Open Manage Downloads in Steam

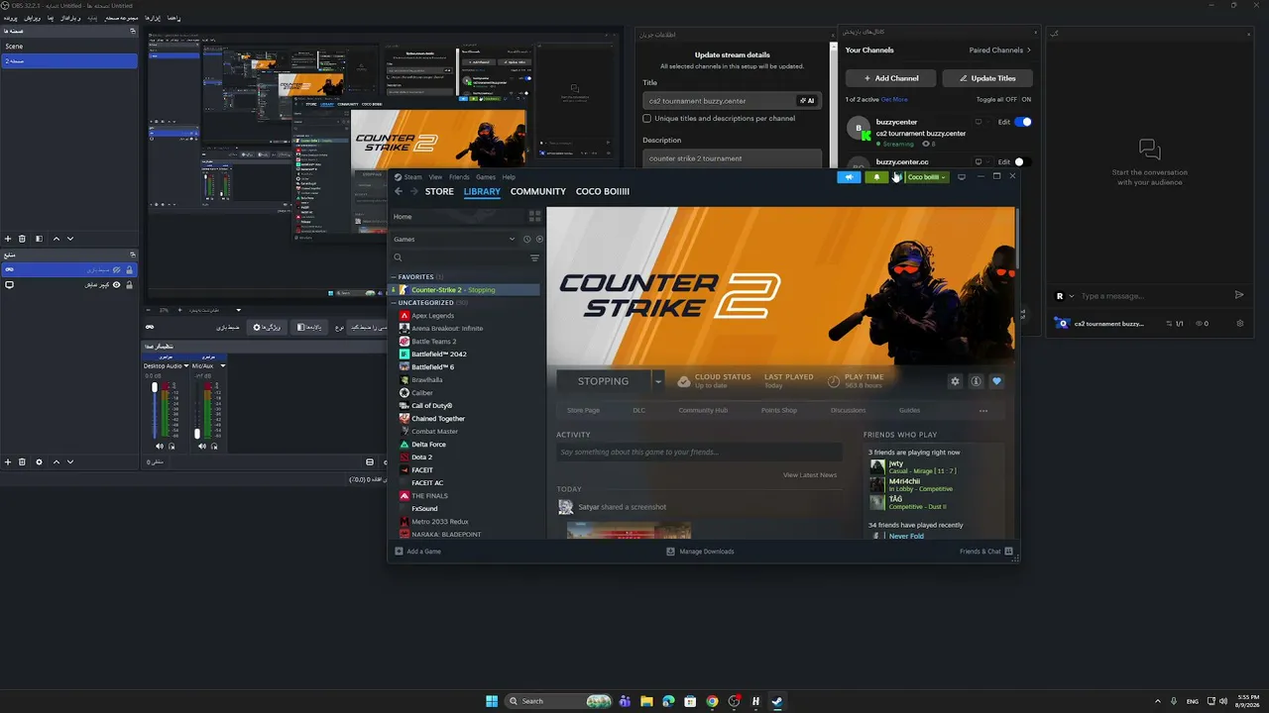[x=700, y=552]
